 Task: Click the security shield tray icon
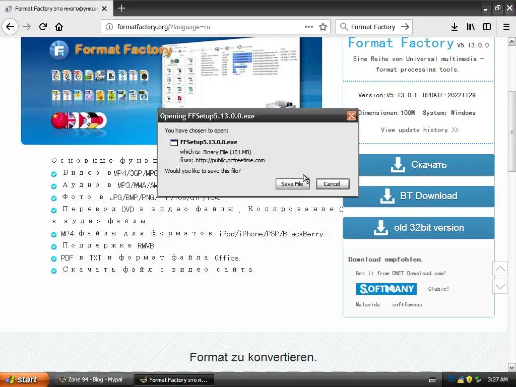click(x=469, y=380)
